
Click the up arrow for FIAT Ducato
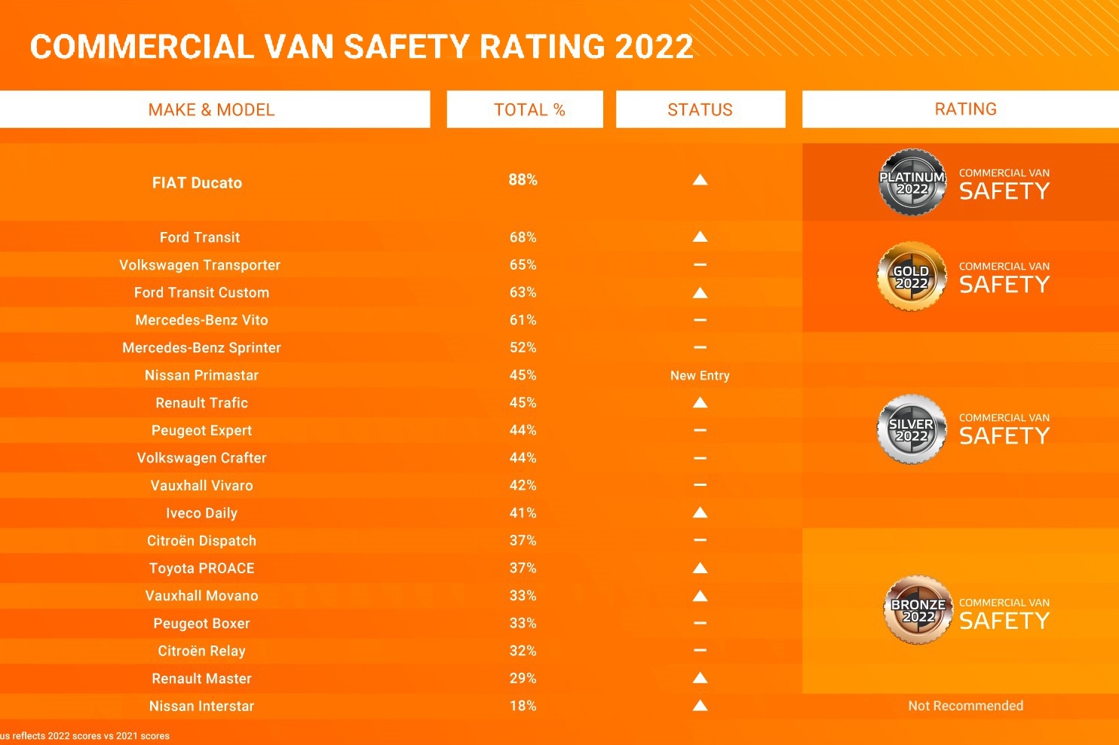[700, 179]
